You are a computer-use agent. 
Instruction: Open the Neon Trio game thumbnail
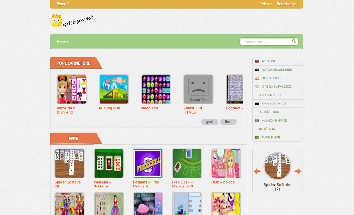(156, 89)
